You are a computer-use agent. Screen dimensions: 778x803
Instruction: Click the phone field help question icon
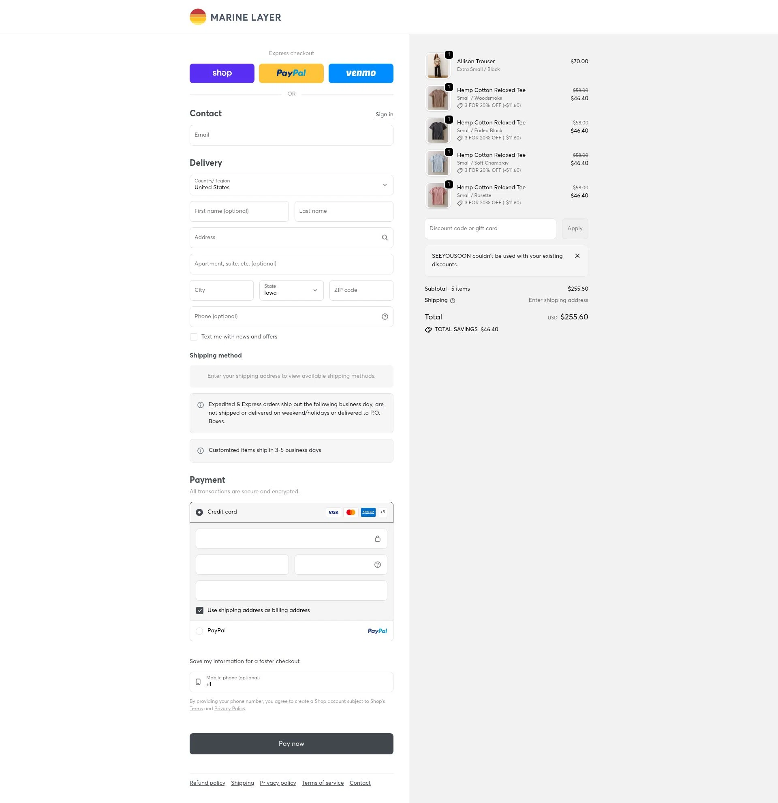(385, 317)
